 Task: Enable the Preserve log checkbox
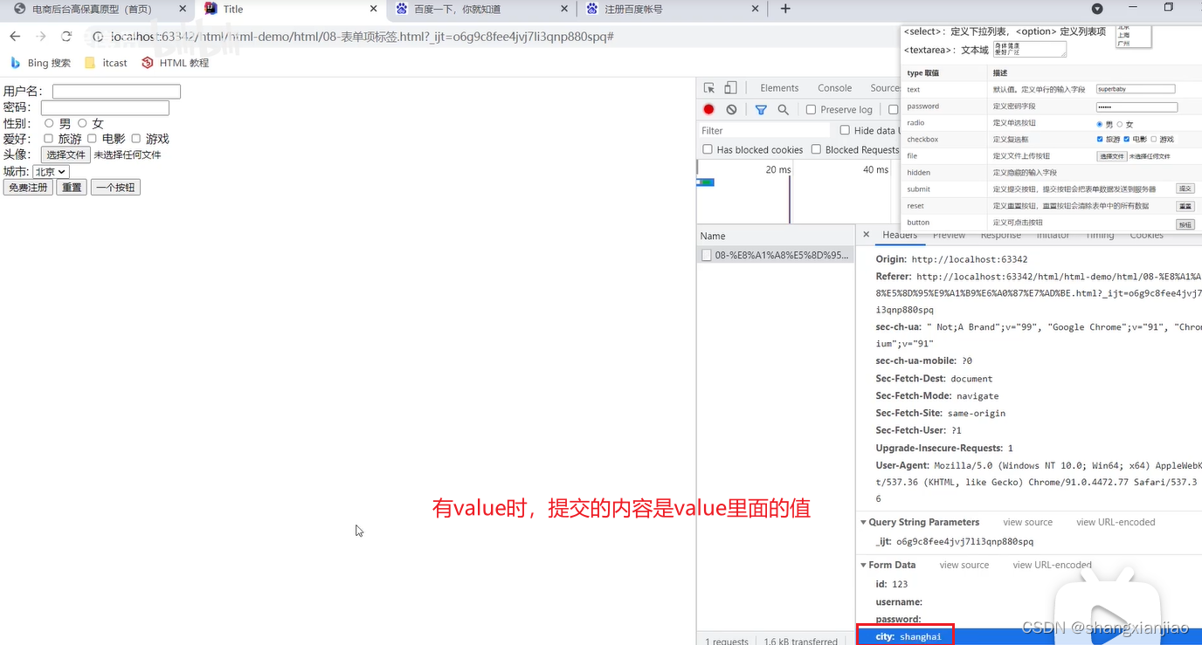click(811, 110)
